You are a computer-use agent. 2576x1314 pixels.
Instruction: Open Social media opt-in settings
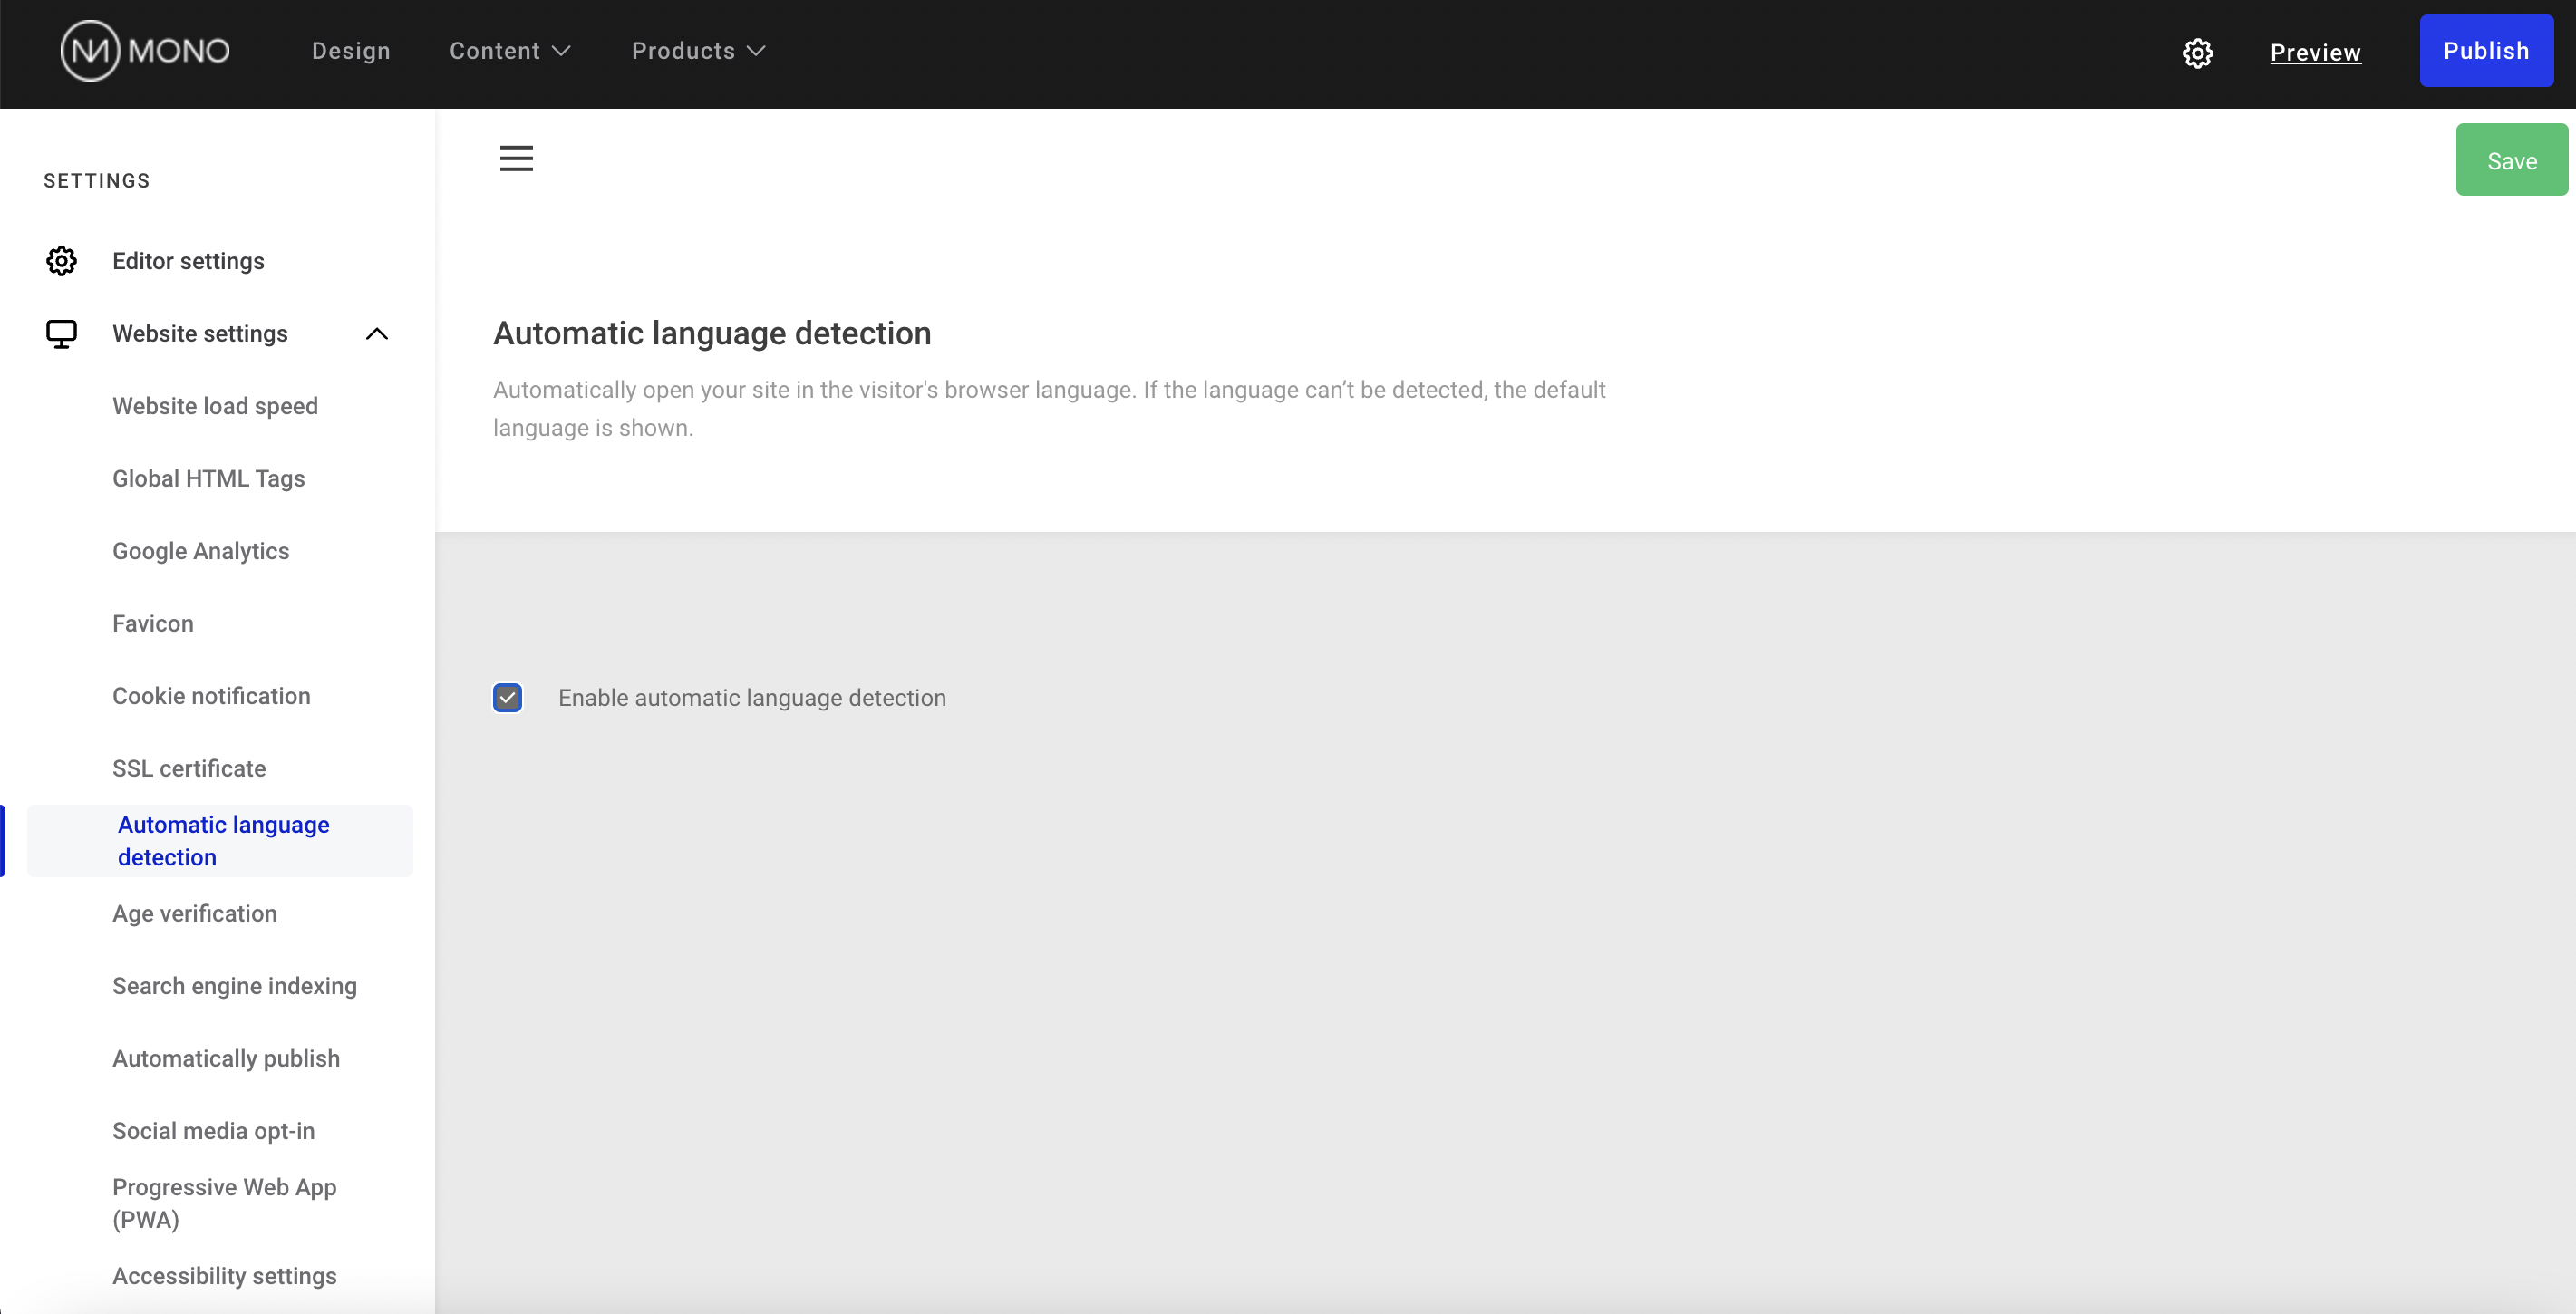213,1131
